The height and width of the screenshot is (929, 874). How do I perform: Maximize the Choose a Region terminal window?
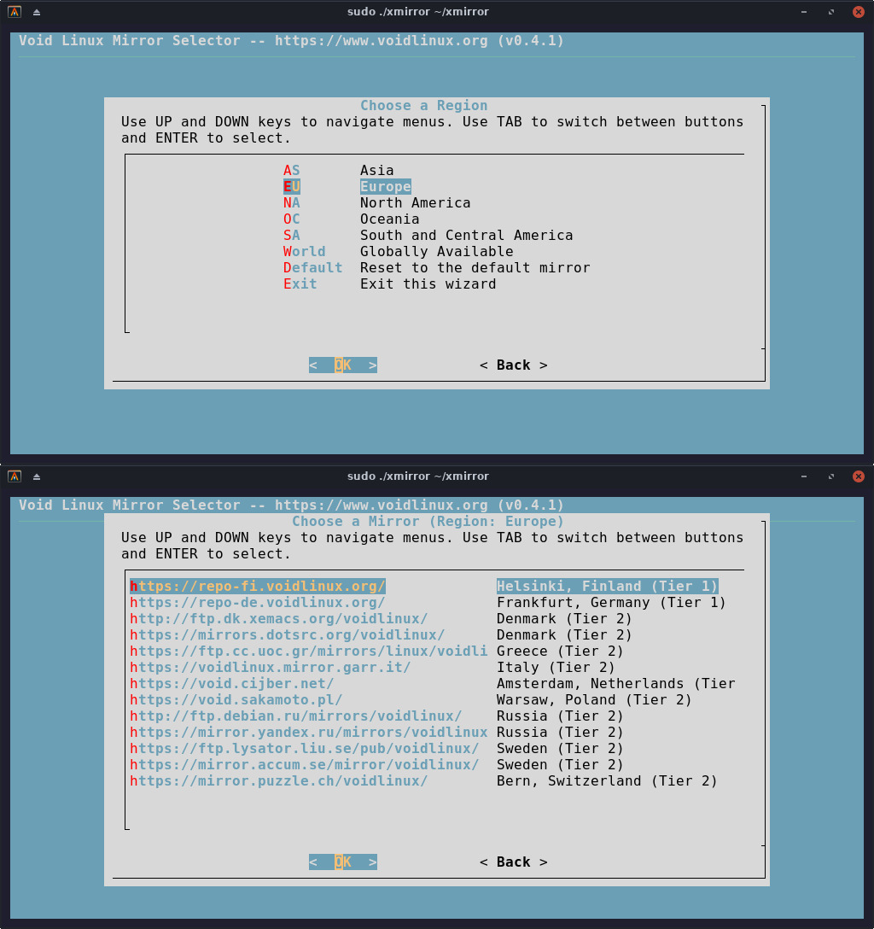click(831, 12)
